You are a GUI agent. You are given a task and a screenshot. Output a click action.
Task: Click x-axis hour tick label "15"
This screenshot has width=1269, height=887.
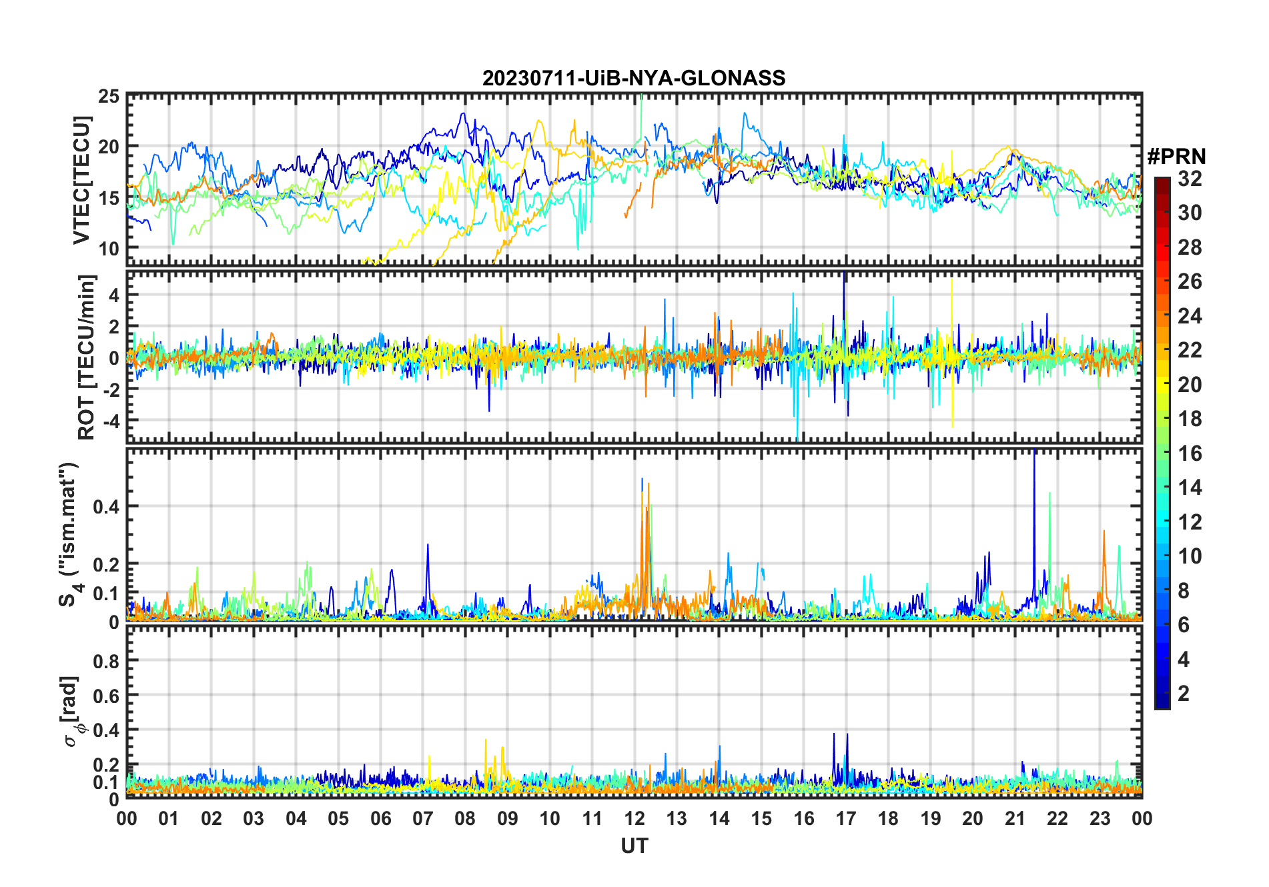[x=761, y=818]
